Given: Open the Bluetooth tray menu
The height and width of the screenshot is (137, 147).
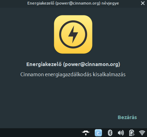Looking at the screenshot, I should click(x=110, y=133).
